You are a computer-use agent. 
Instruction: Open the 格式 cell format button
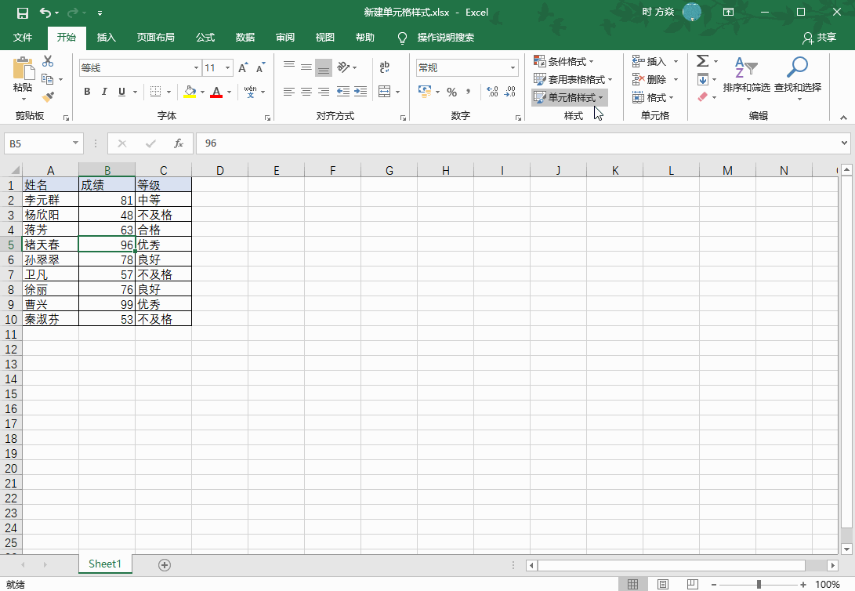654,98
